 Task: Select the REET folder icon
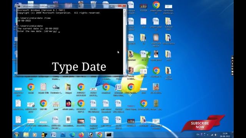coord(168,56)
